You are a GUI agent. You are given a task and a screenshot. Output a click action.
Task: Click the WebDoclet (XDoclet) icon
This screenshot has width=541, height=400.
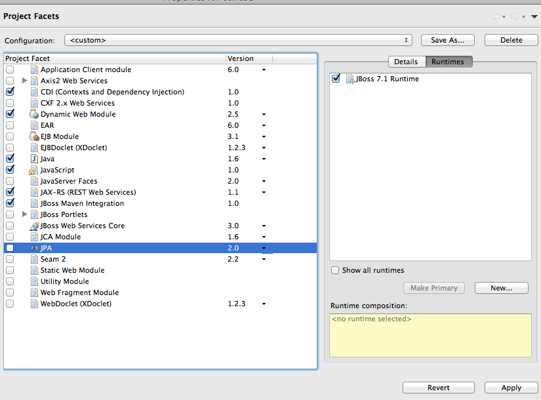[x=34, y=304]
